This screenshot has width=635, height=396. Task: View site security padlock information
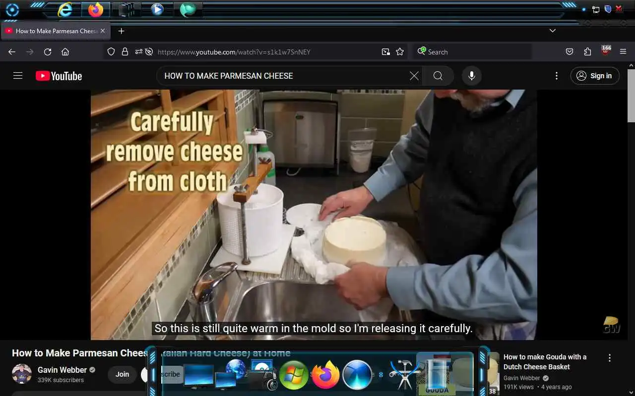pos(125,52)
